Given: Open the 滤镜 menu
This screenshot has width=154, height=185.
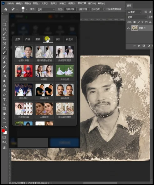Looking at the screenshot, I should tap(63, 3).
